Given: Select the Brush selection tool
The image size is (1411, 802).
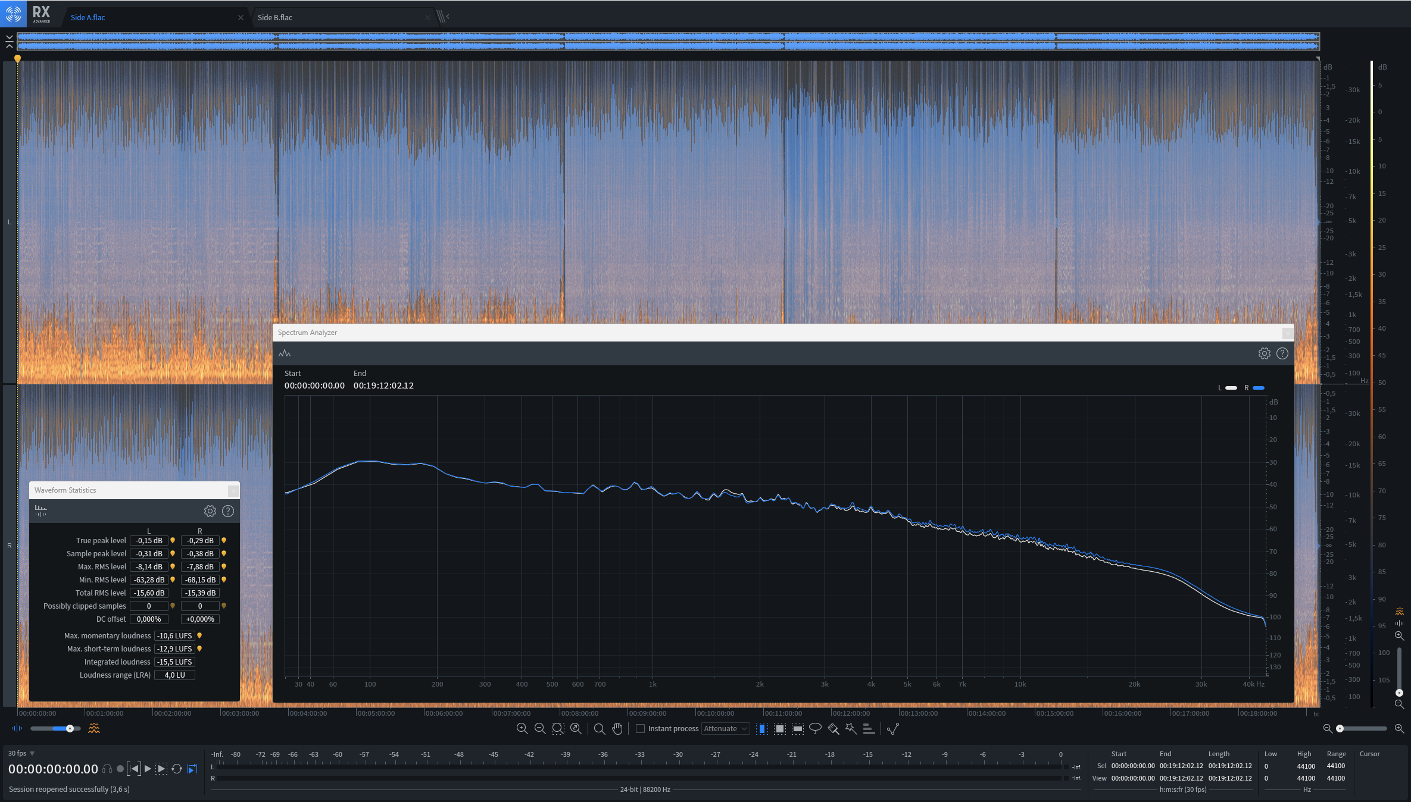Looking at the screenshot, I should point(833,728).
